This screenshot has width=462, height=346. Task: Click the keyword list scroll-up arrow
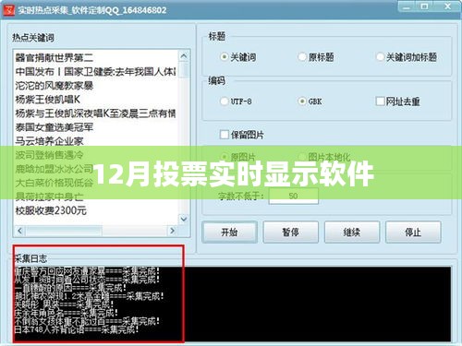pyautogui.click(x=184, y=56)
